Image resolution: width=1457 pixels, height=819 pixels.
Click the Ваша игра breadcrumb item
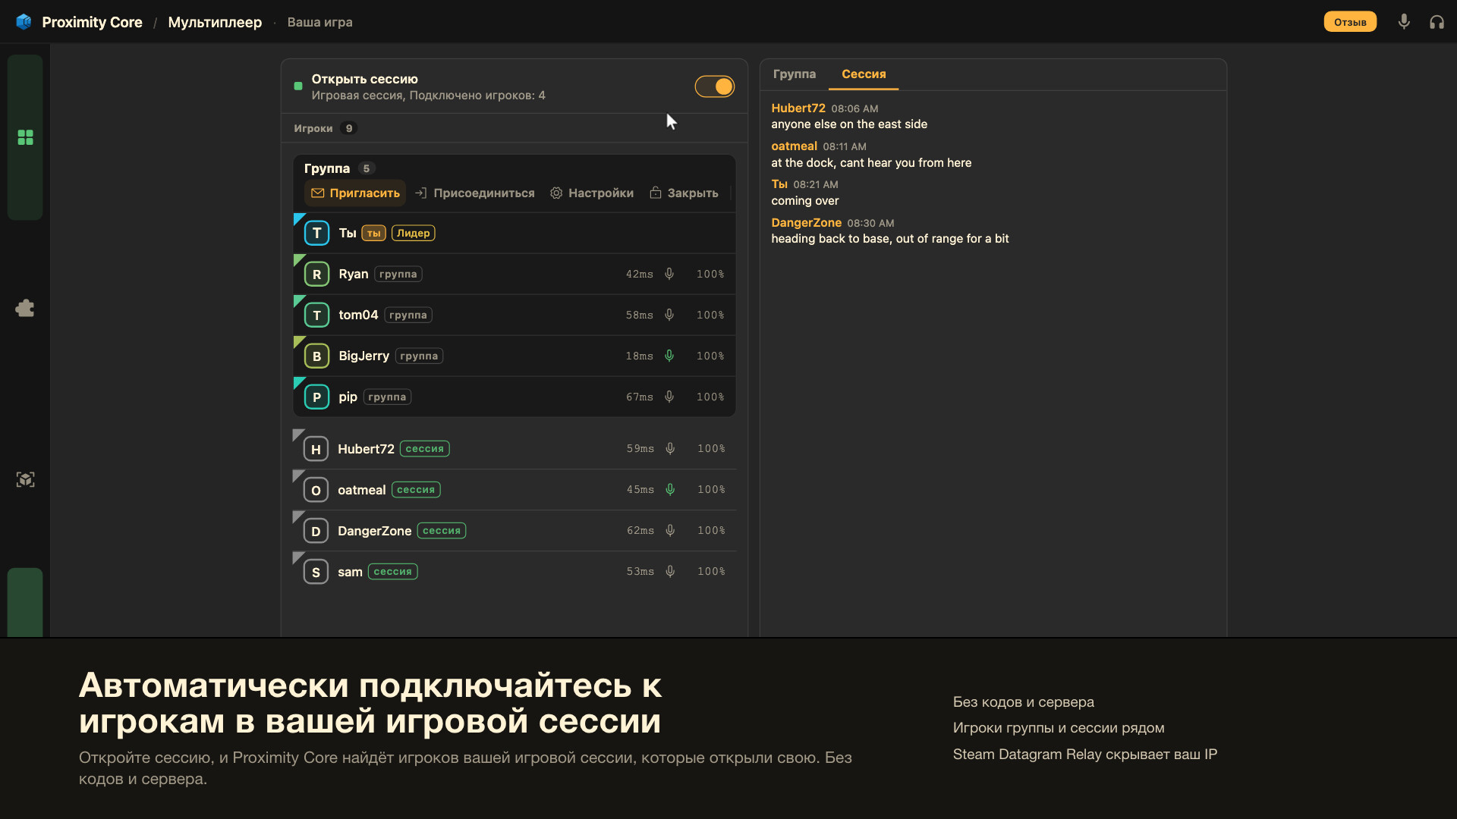coord(319,22)
